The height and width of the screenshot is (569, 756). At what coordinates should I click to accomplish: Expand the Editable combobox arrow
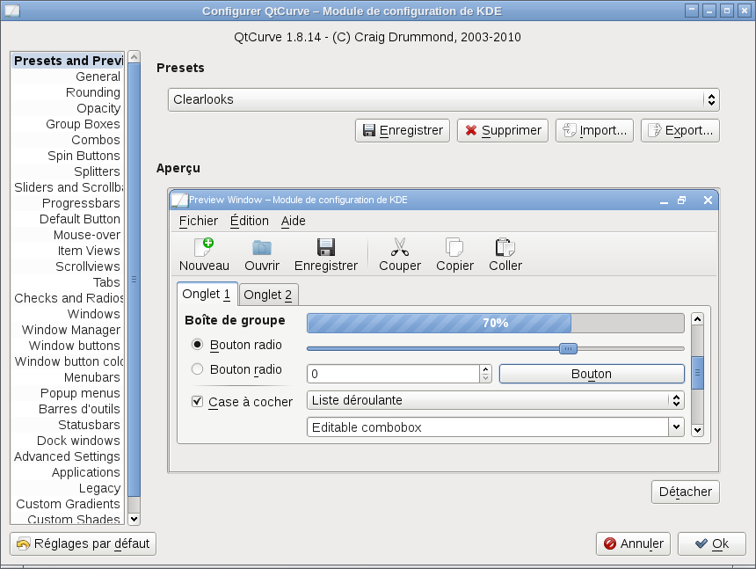point(677,427)
